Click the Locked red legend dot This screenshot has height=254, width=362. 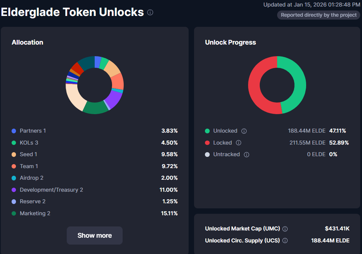[x=207, y=143]
